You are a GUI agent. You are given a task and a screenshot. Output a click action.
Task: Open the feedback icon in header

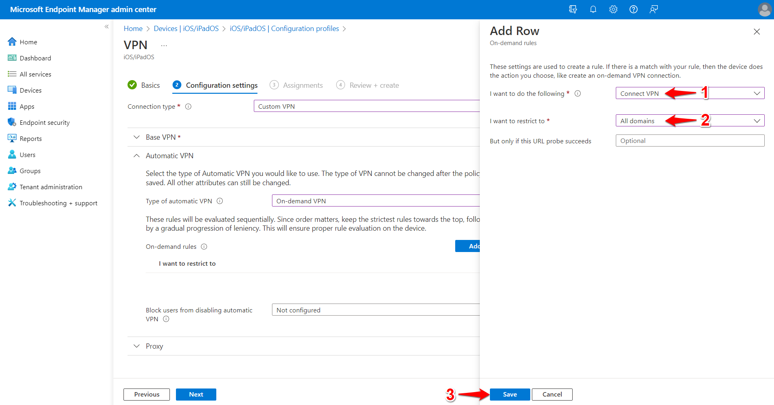[654, 9]
